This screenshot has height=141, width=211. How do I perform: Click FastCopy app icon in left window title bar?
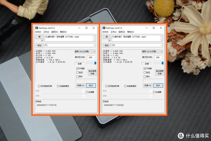(36, 28)
